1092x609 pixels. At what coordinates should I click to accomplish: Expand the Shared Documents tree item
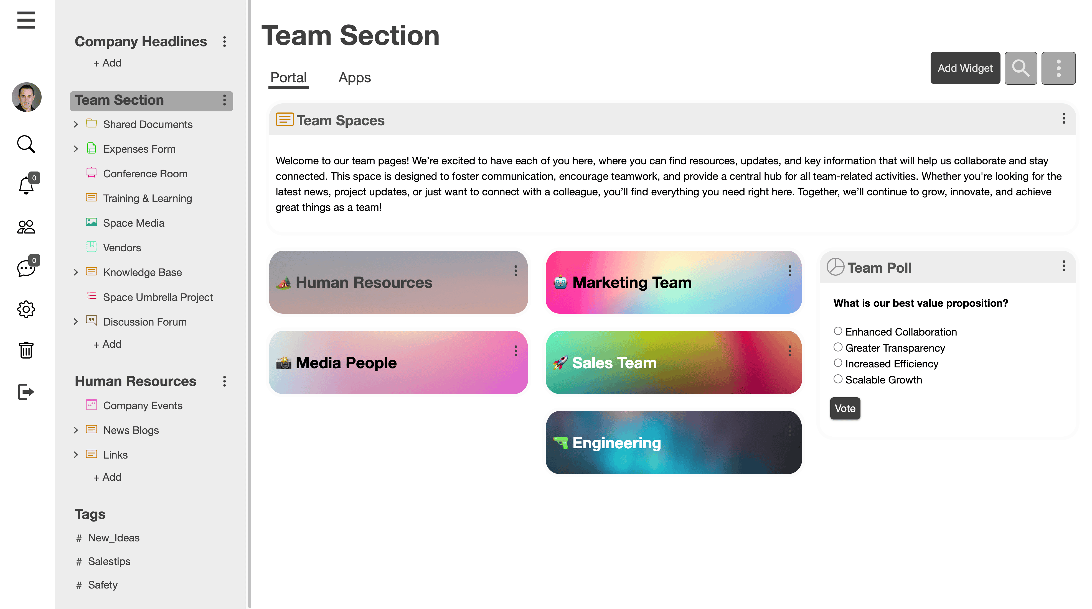(x=76, y=124)
